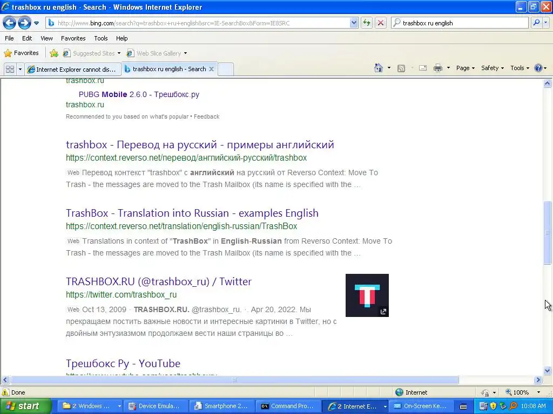
Task: Print the page with the printer icon
Action: tap(437, 68)
